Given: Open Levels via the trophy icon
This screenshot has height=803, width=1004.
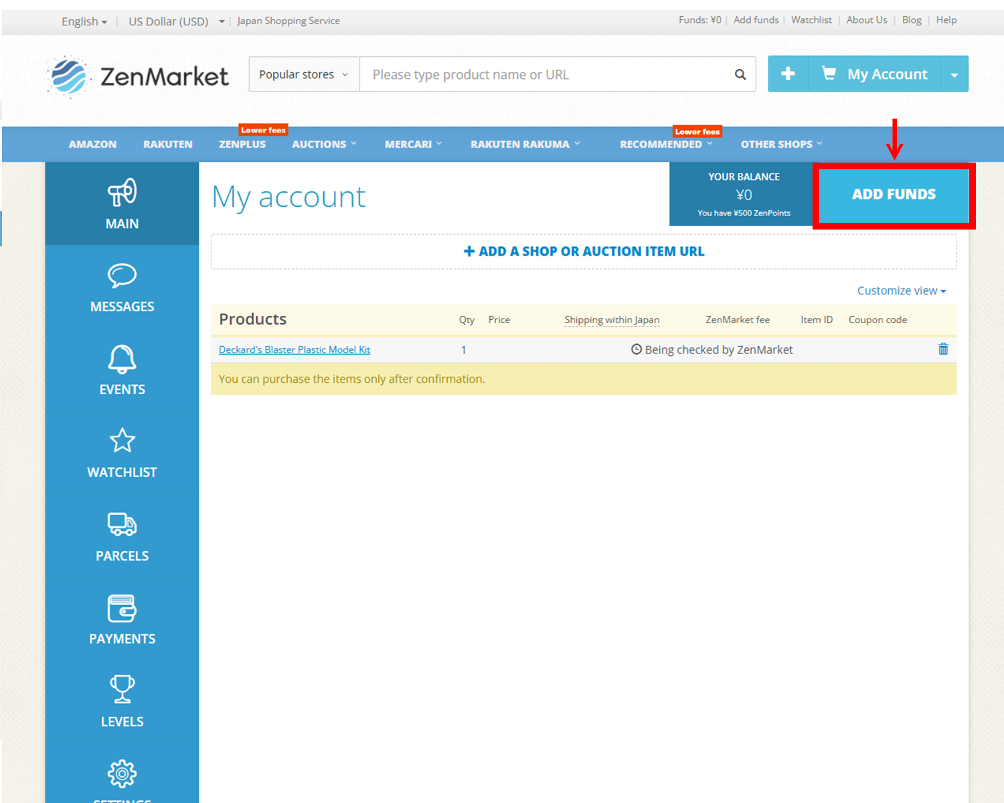Looking at the screenshot, I should (122, 689).
